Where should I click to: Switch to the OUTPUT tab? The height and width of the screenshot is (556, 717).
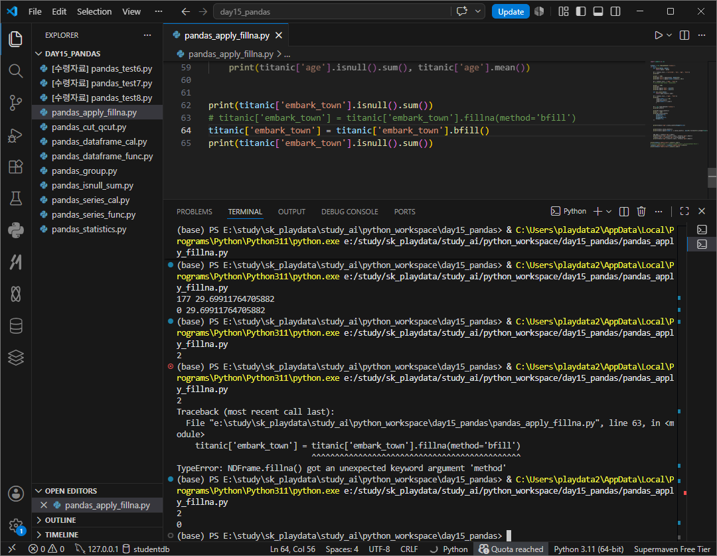click(291, 212)
